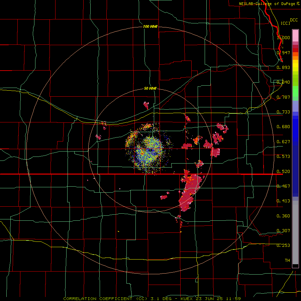This screenshot has width=301, height=301.
Task: Click the CORRELATION COEFFICIENT (CC) caption text
Action: pos(105,299)
